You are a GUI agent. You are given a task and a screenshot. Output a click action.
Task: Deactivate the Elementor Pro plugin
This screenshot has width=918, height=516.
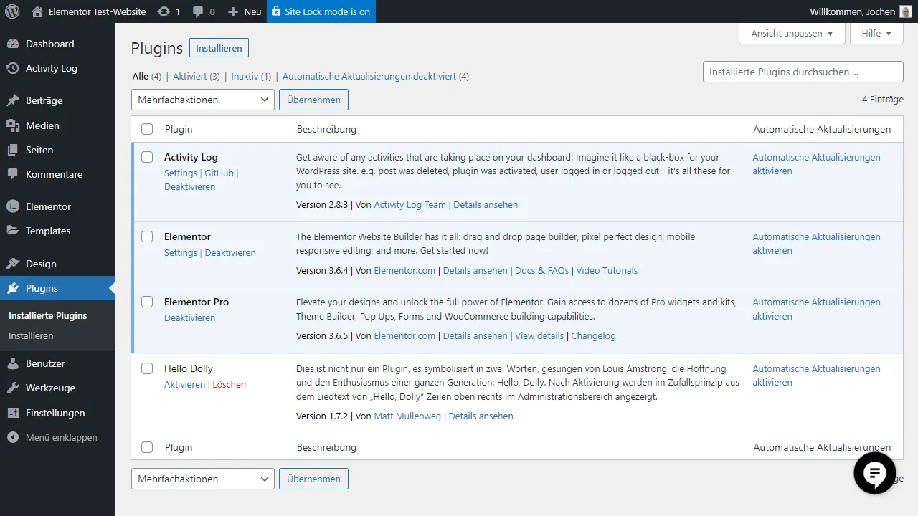[189, 317]
